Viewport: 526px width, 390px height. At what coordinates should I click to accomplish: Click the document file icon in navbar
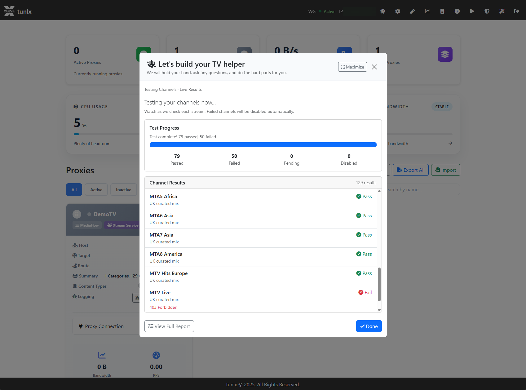pos(442,11)
